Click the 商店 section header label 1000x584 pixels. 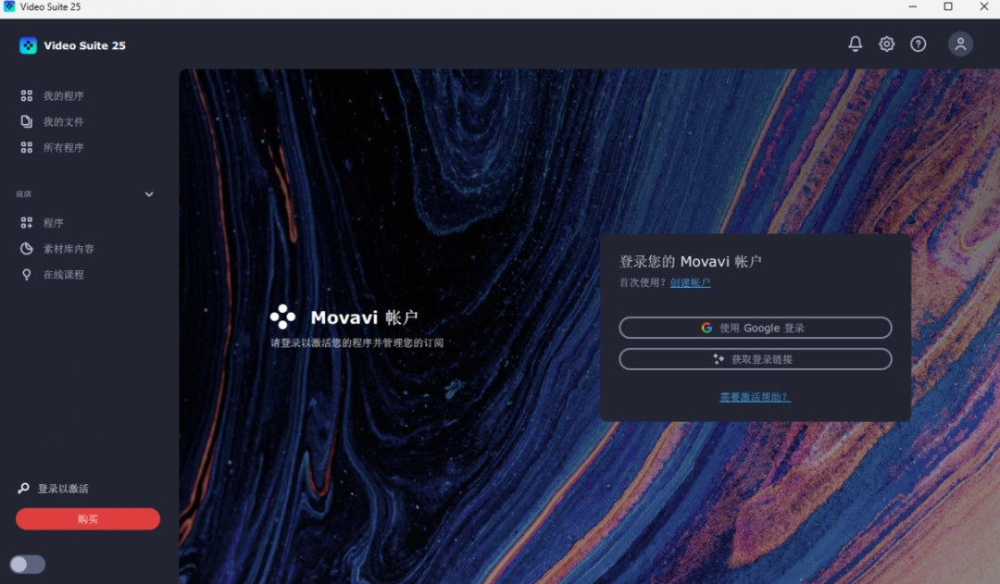[23, 193]
